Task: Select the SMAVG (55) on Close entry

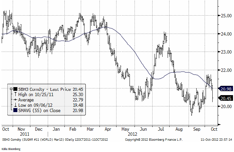Action: tap(40, 110)
